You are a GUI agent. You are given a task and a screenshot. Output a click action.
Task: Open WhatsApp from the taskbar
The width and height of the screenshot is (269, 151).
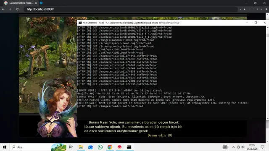(100, 147)
